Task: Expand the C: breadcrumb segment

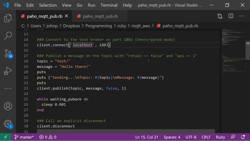Action: 23,26
